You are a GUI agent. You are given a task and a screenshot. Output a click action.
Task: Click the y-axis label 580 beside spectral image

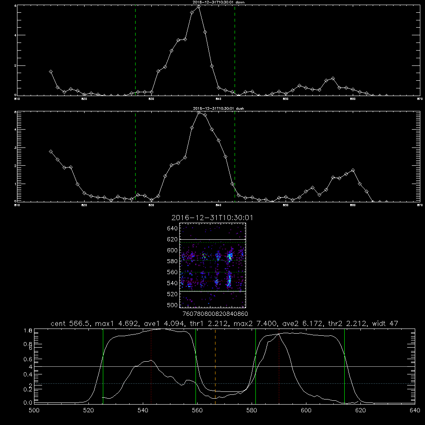click(x=172, y=261)
